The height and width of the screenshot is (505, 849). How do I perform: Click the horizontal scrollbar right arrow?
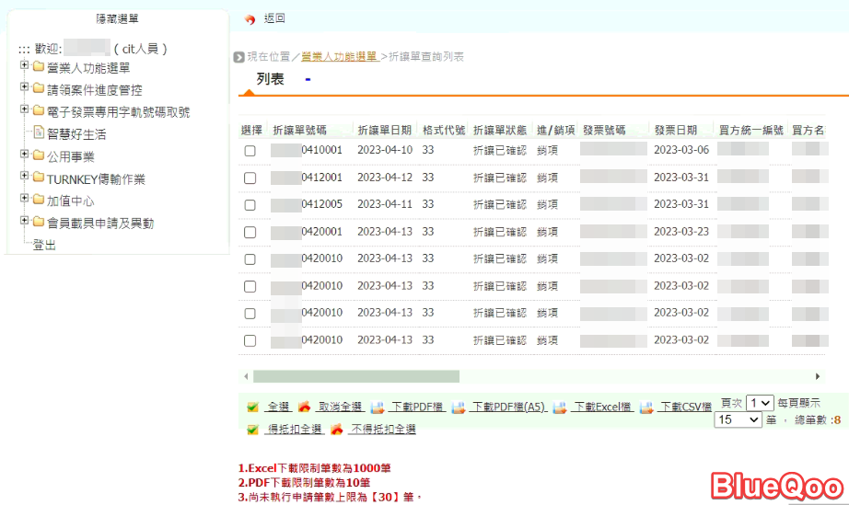pos(818,376)
